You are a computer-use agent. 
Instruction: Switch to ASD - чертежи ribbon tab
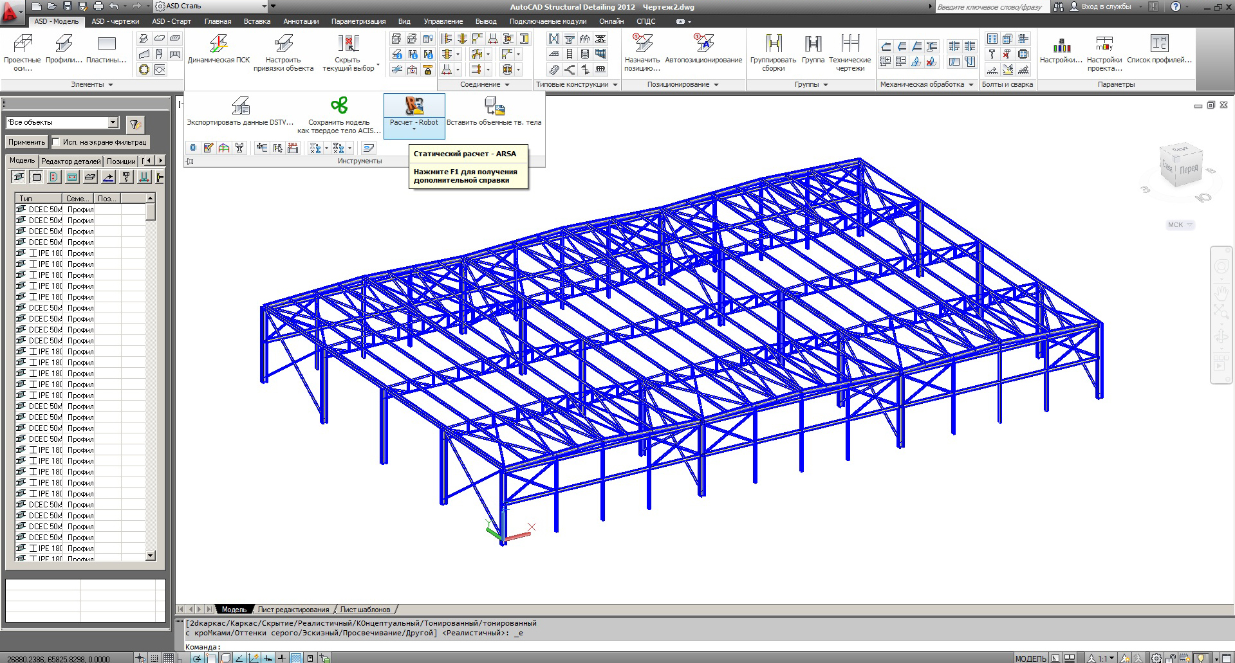click(115, 21)
